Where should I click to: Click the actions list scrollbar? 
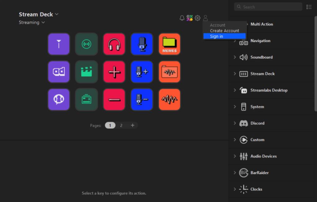(x=315, y=64)
